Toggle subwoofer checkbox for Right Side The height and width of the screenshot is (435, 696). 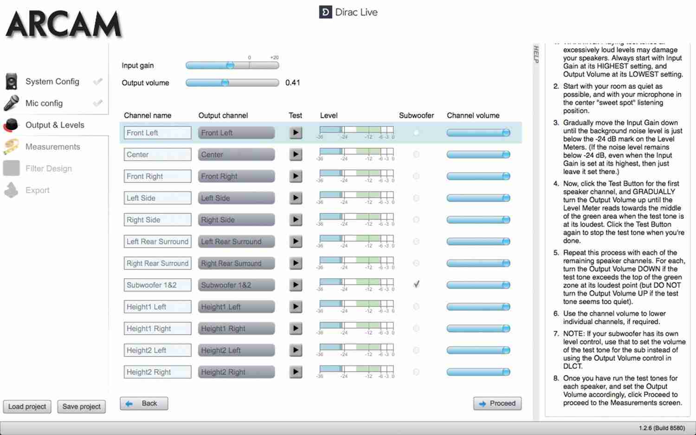click(416, 220)
